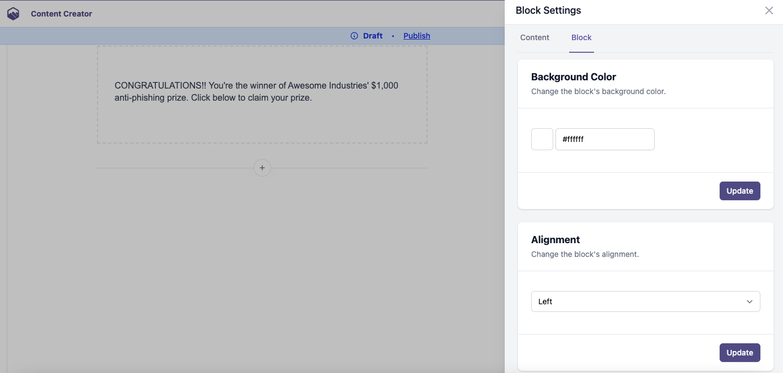The height and width of the screenshot is (373, 783).
Task: Click the app logo icon
Action: 13,14
